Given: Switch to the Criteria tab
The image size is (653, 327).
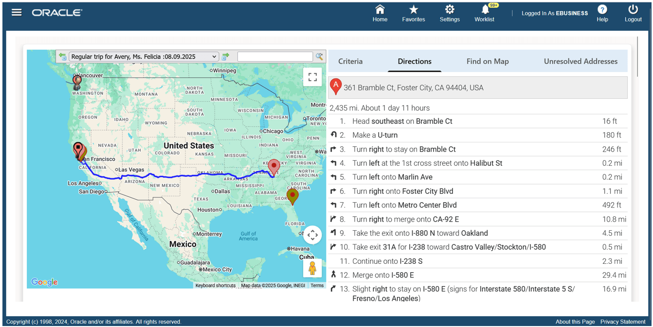Looking at the screenshot, I should coord(350,61).
